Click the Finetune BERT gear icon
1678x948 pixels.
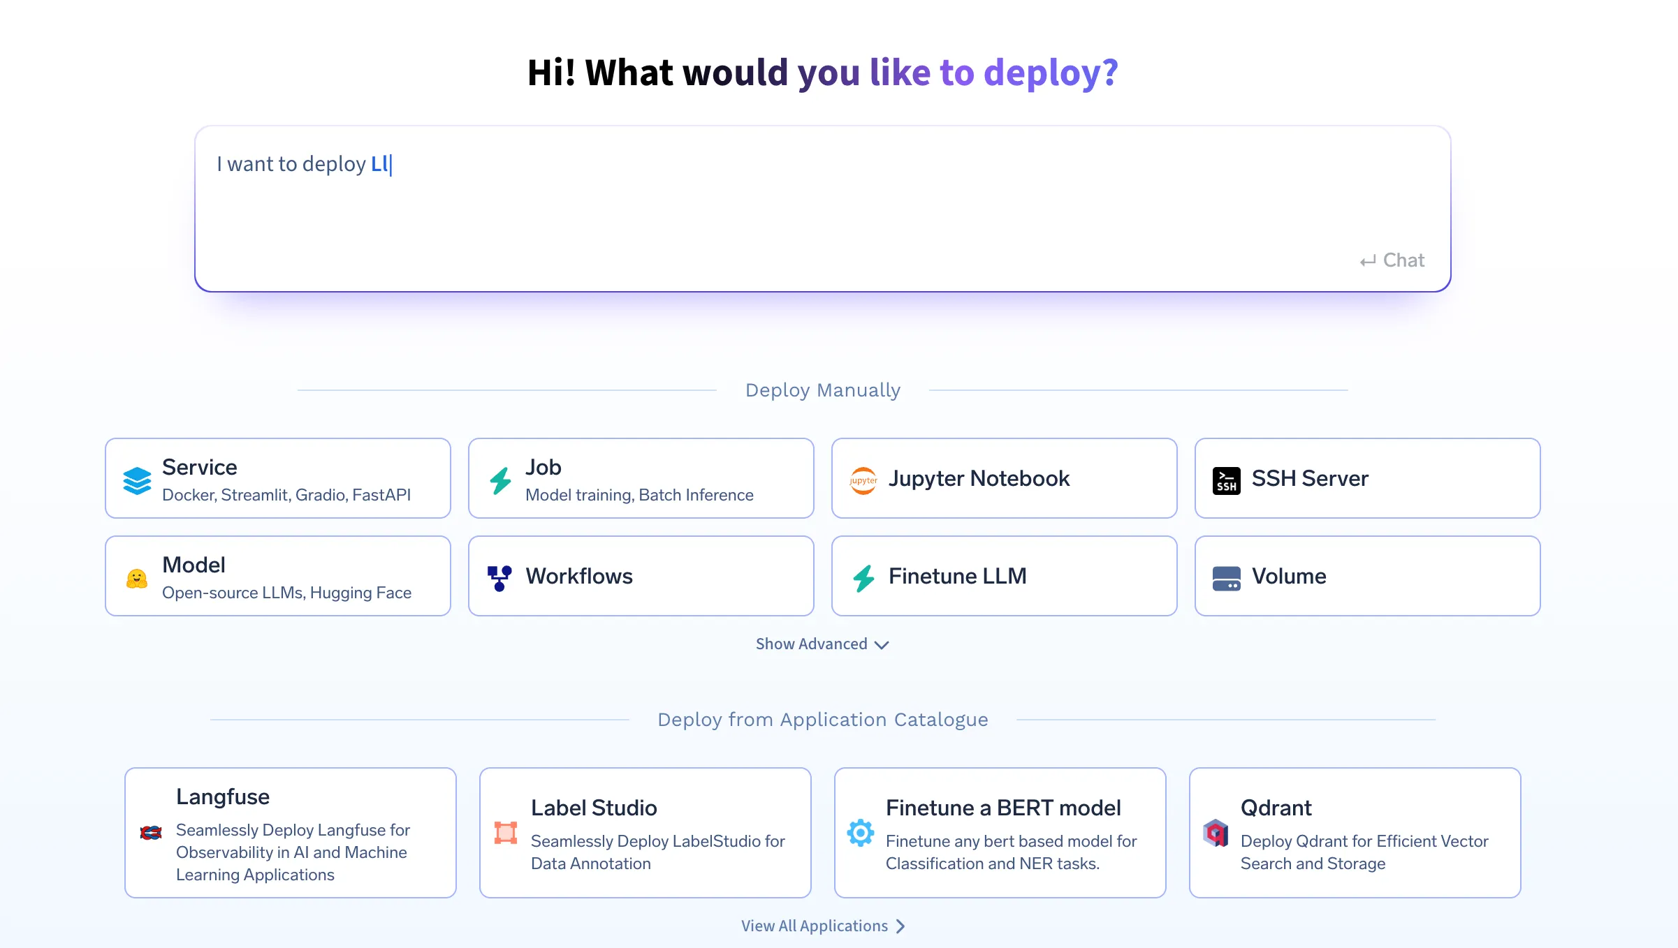(x=861, y=833)
